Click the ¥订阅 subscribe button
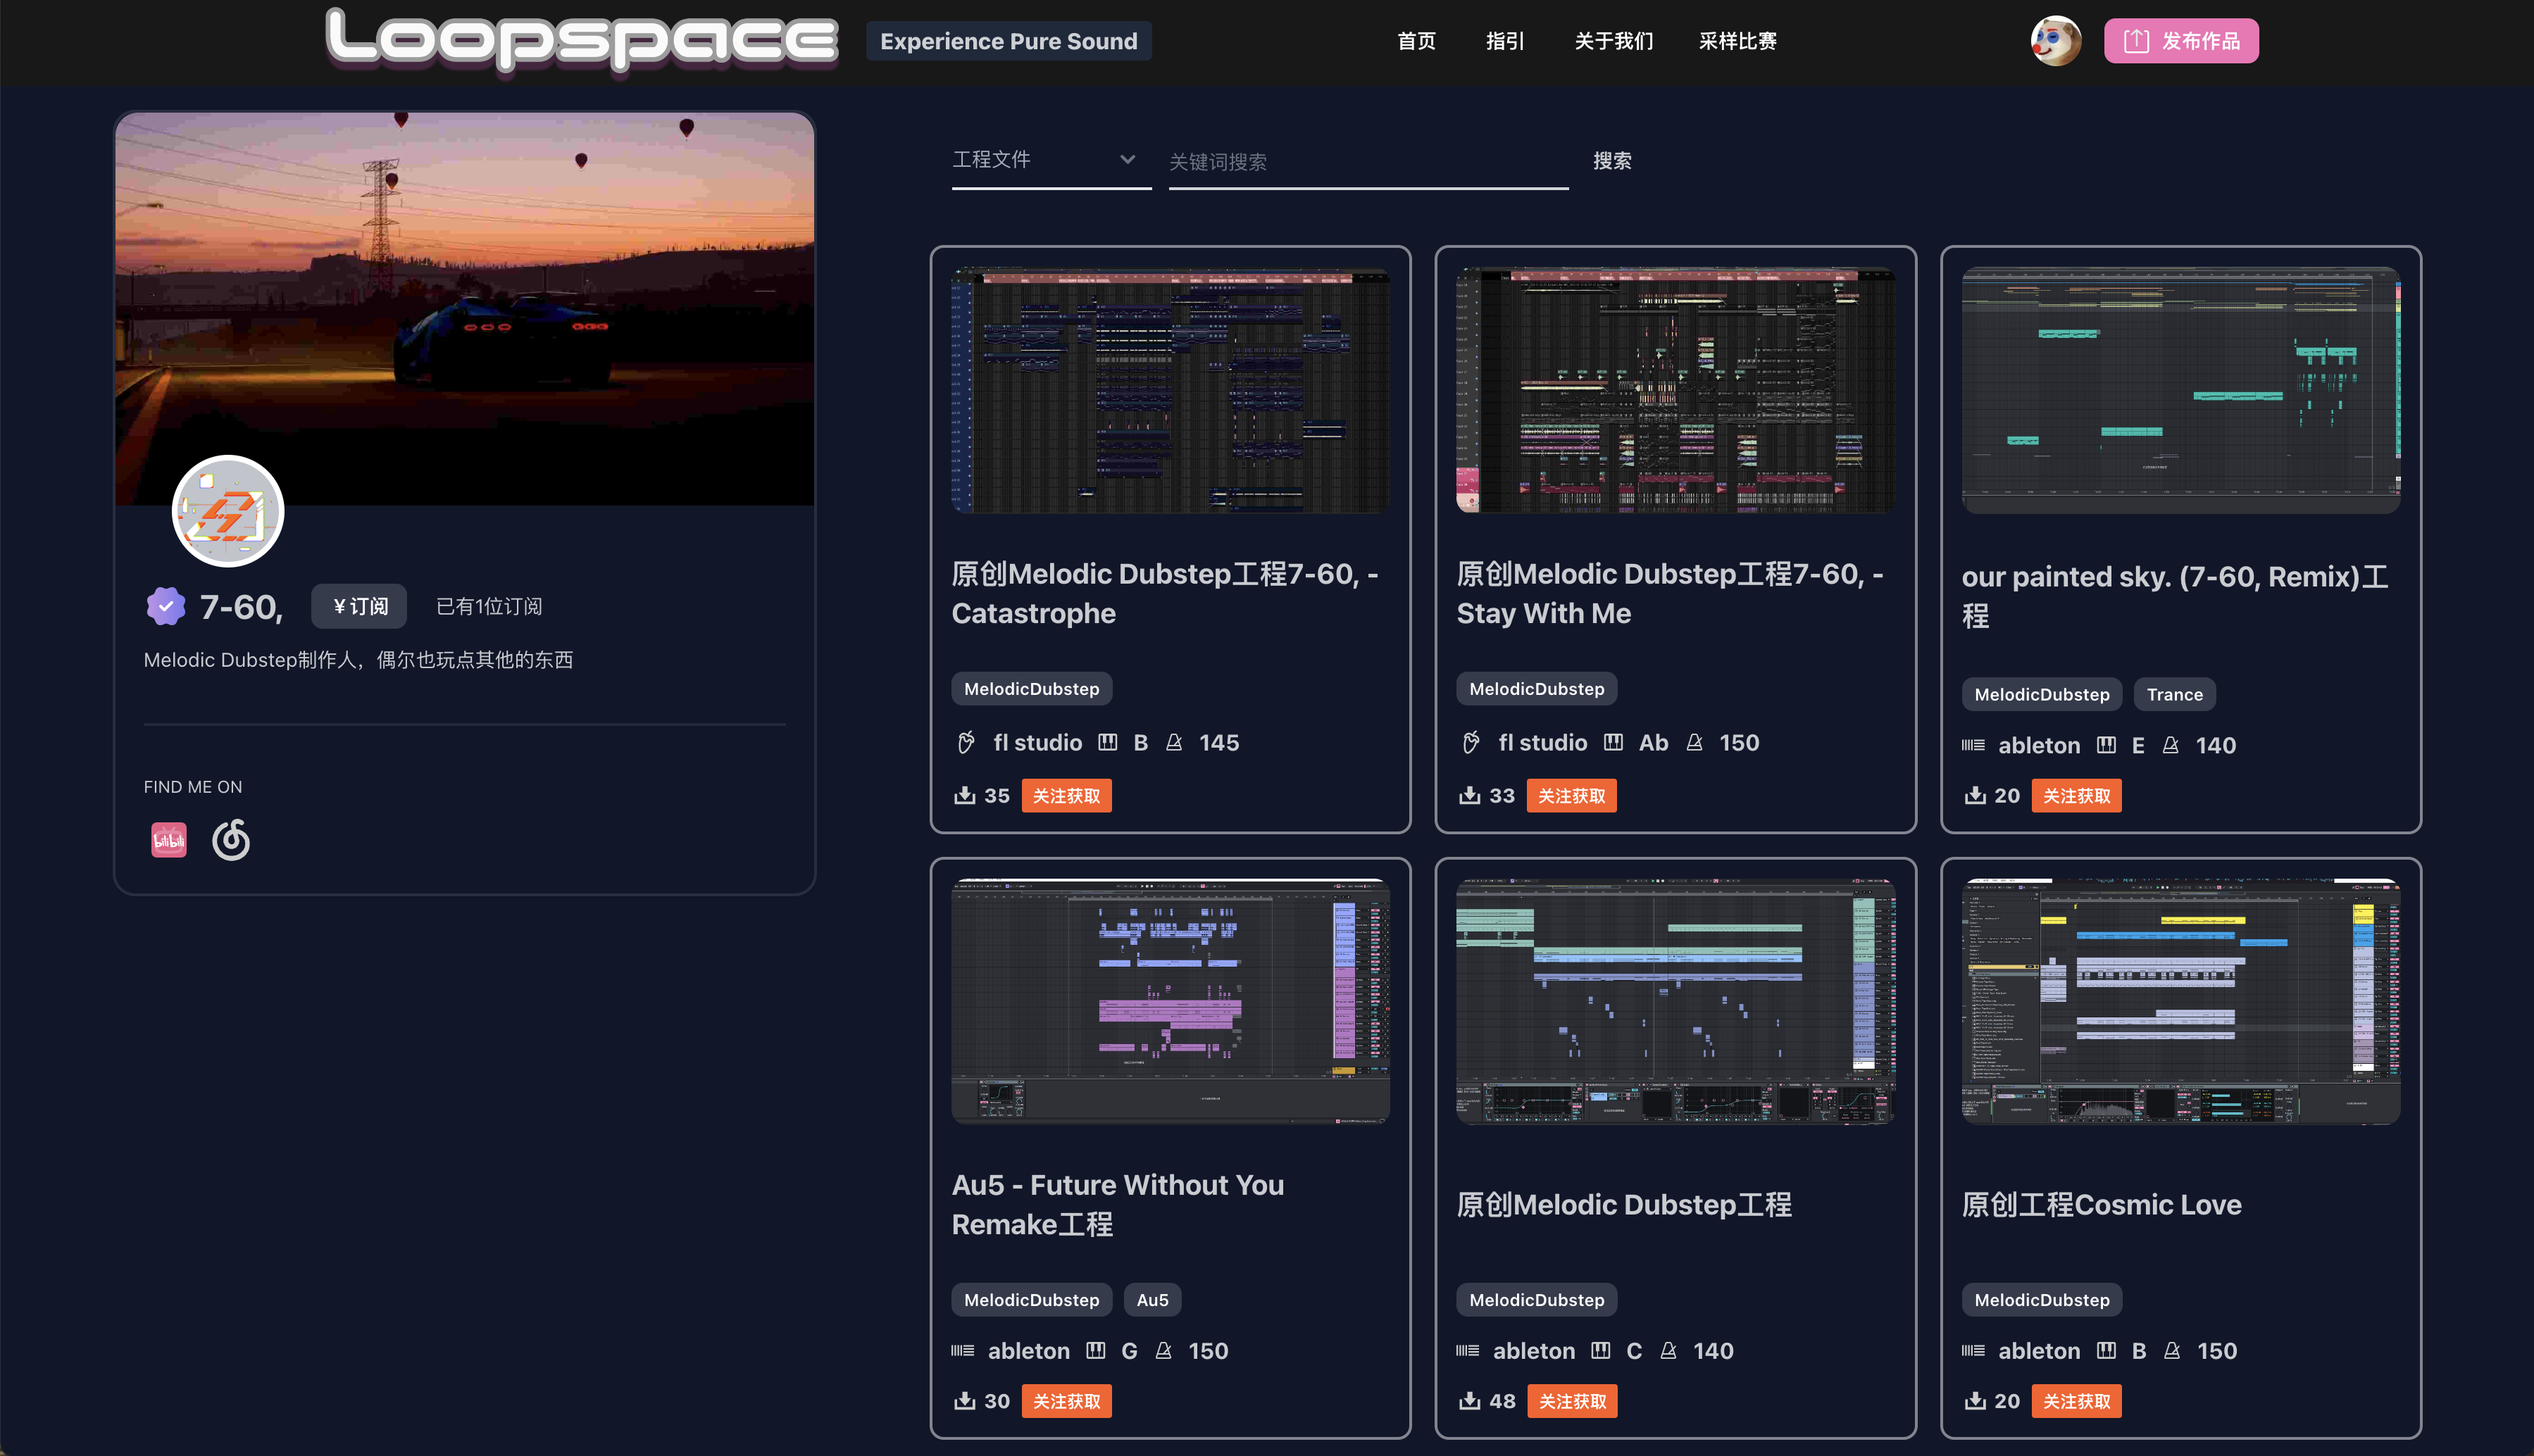The image size is (2534, 1456). pos(358,605)
